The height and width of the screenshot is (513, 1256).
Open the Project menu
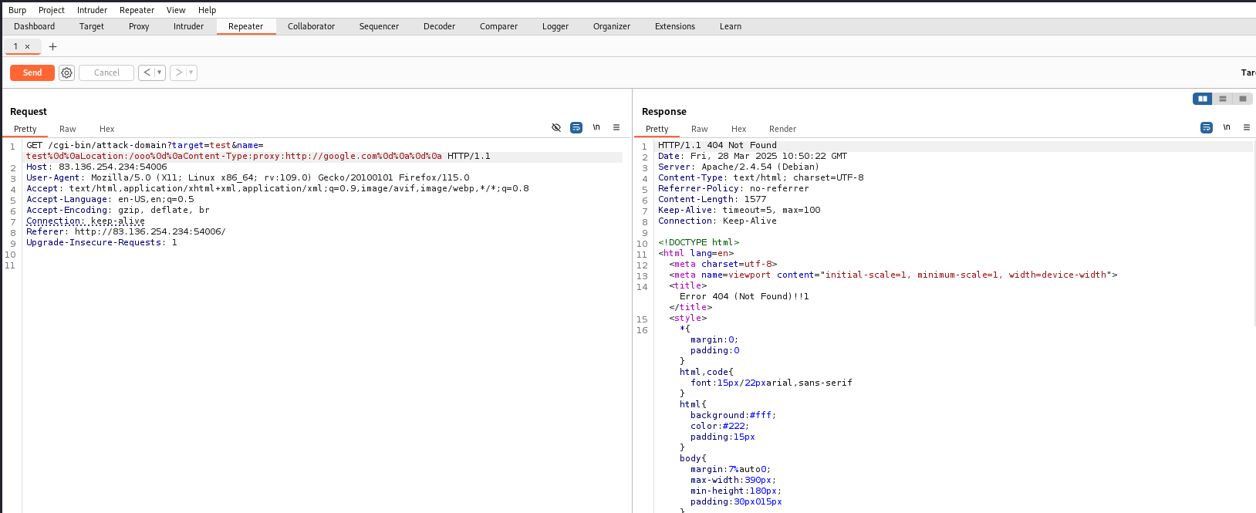pyautogui.click(x=52, y=10)
